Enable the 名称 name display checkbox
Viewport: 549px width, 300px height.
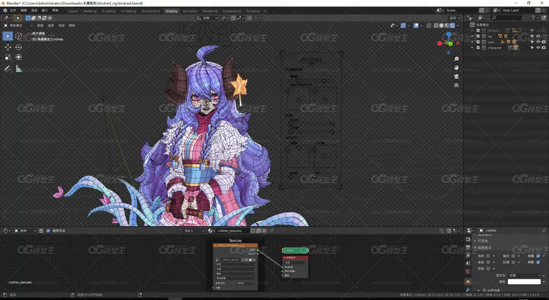click(488, 256)
